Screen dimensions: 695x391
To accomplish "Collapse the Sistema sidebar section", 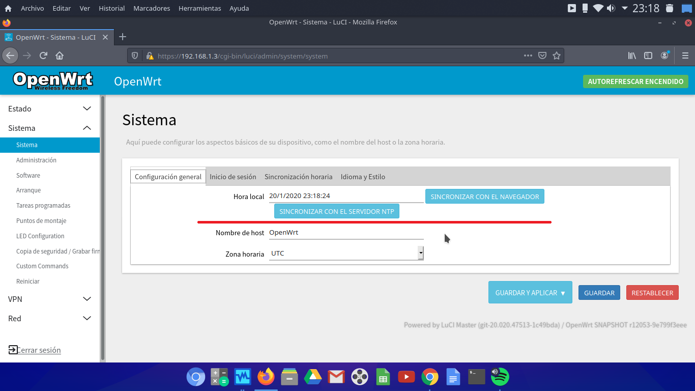I will click(x=50, y=128).
